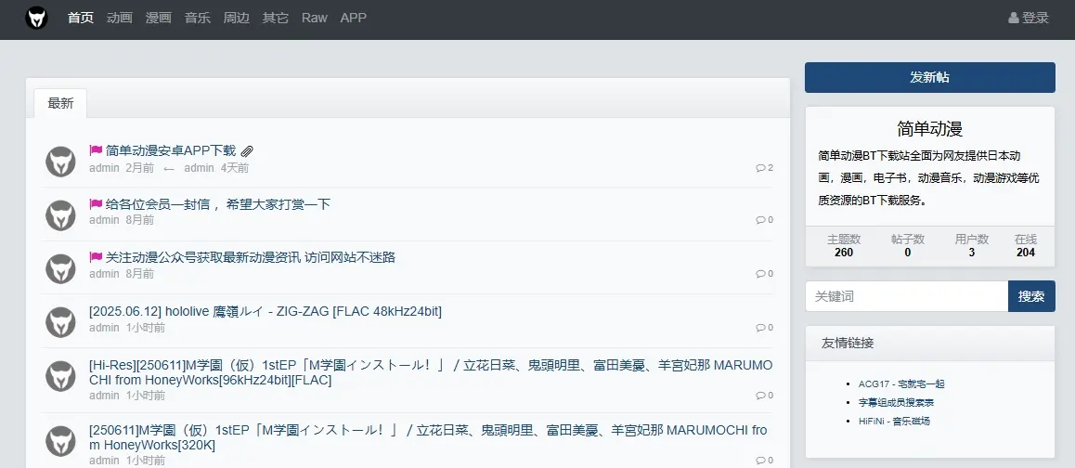Click flag icon on 给各位会员一封信 thread
This screenshot has width=1075, height=468.
pos(96,203)
